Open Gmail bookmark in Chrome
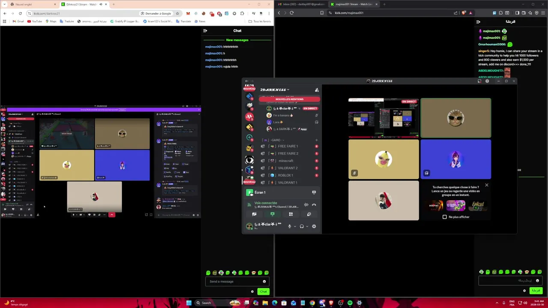The image size is (548, 308). [x=18, y=21]
